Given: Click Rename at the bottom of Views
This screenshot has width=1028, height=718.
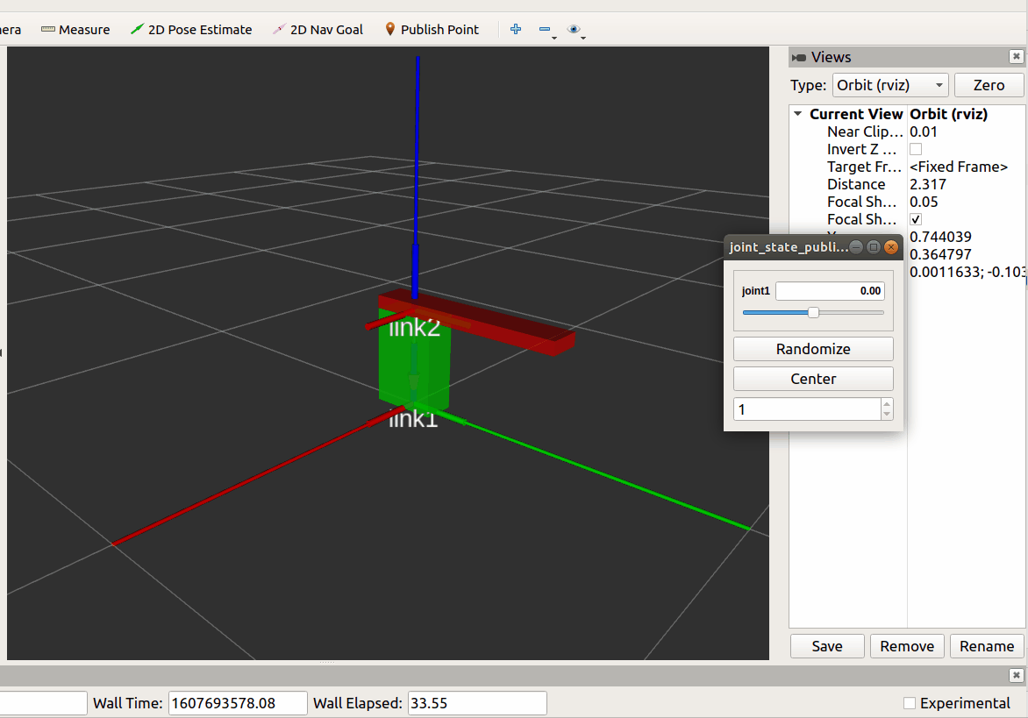Looking at the screenshot, I should pos(986,646).
